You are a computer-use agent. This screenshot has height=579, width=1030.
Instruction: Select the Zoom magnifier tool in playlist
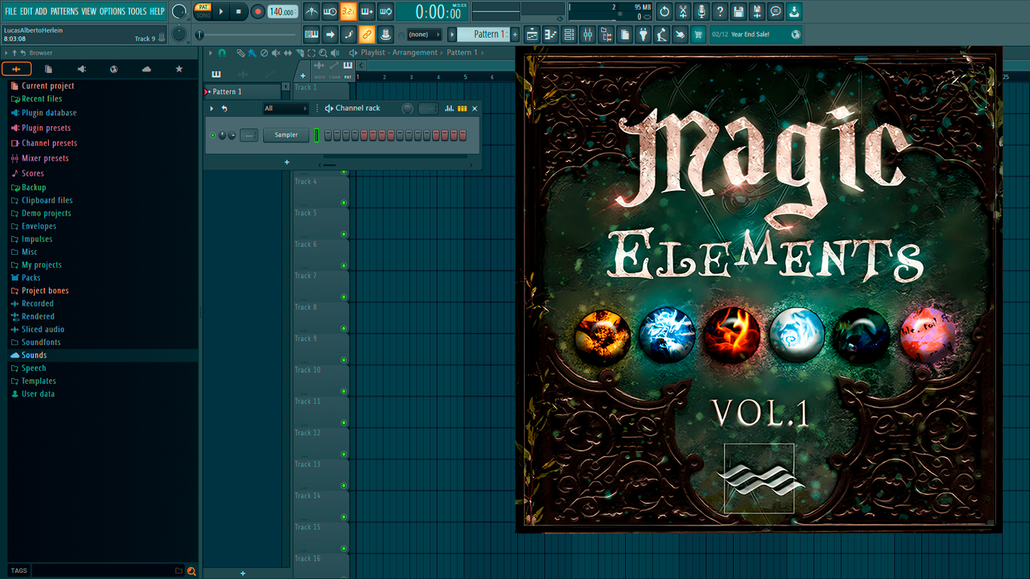[x=323, y=53]
